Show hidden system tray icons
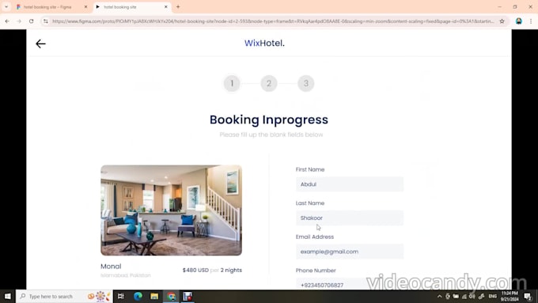 click(440, 297)
